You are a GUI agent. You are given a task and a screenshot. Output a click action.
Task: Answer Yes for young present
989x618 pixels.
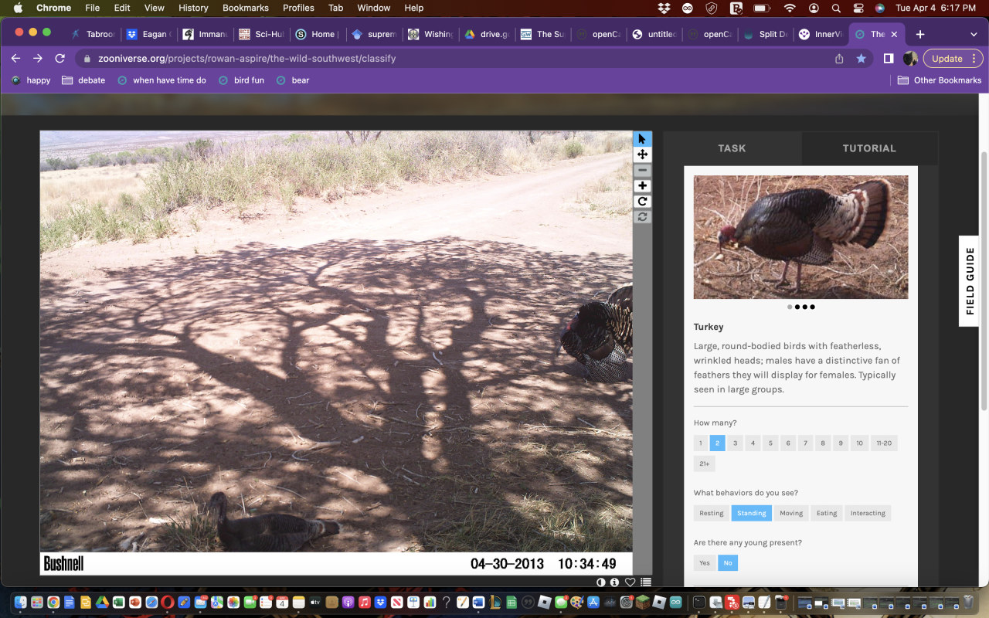pos(705,563)
